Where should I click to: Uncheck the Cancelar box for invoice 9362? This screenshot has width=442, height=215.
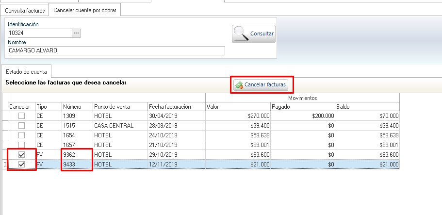pos(21,155)
